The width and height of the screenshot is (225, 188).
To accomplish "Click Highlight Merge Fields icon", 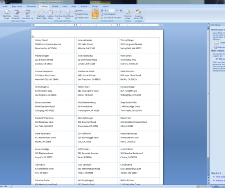I will coord(41,14).
